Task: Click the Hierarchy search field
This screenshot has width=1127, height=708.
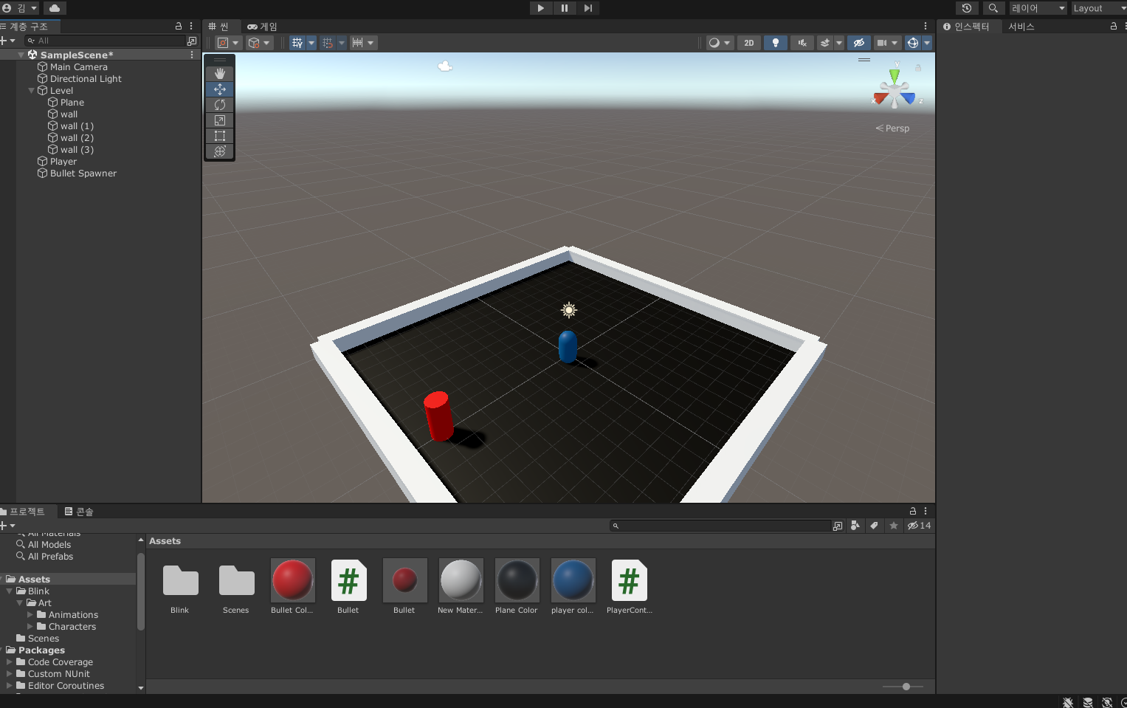Action: 106,41
